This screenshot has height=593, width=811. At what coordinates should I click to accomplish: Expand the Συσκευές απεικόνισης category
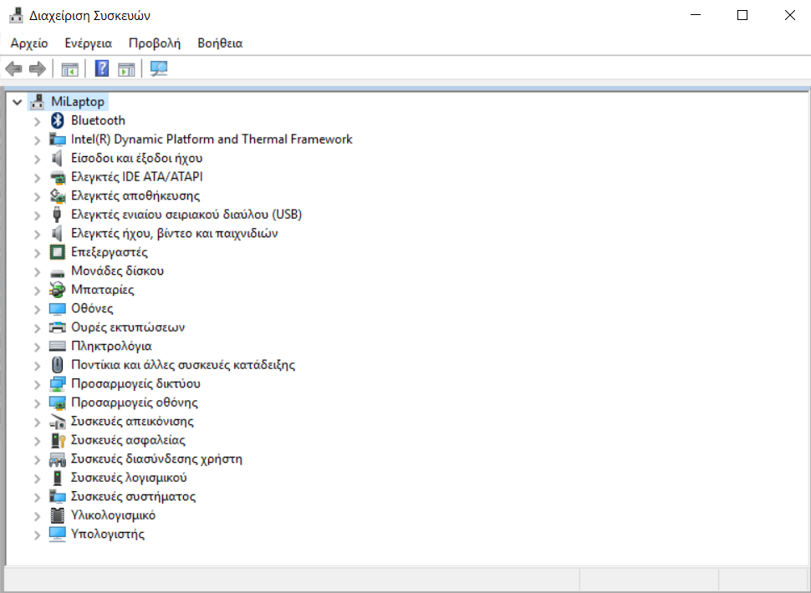37,422
